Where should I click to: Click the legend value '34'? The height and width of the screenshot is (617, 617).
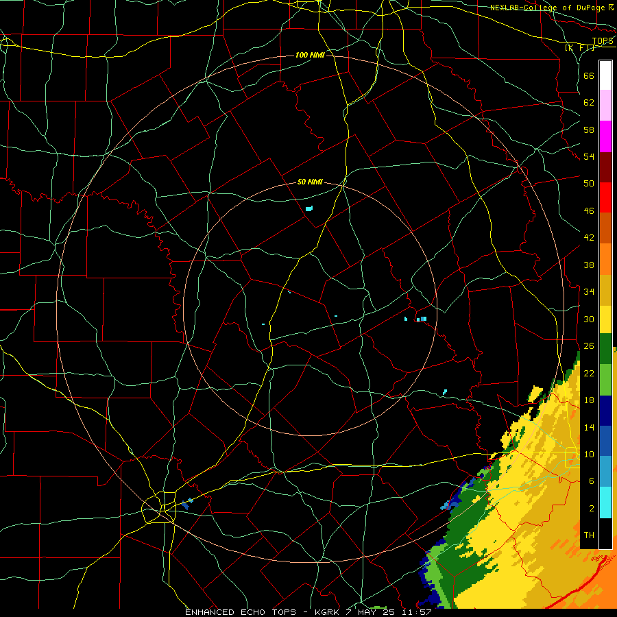(x=589, y=292)
